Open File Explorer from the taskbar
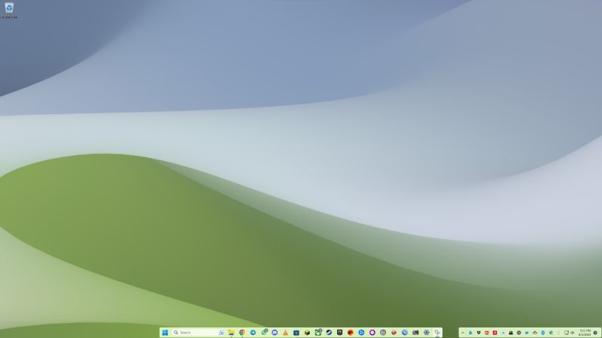Viewport: 602px width, 338px height. click(x=232, y=332)
